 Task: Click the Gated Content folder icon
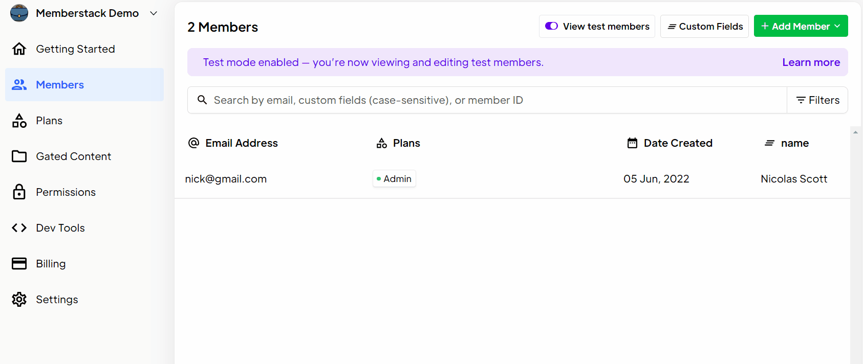(19, 156)
